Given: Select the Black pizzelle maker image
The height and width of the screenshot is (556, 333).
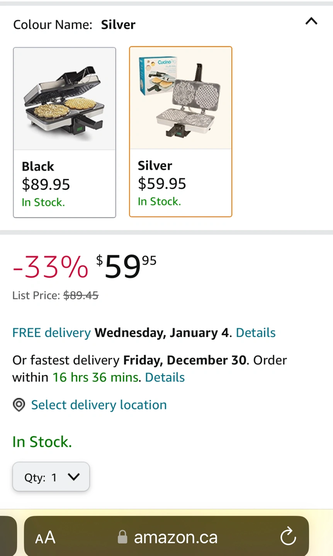Looking at the screenshot, I should coord(65,99).
